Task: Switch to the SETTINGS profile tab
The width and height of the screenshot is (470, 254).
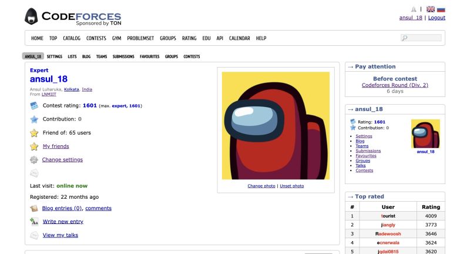Action: click(55, 56)
